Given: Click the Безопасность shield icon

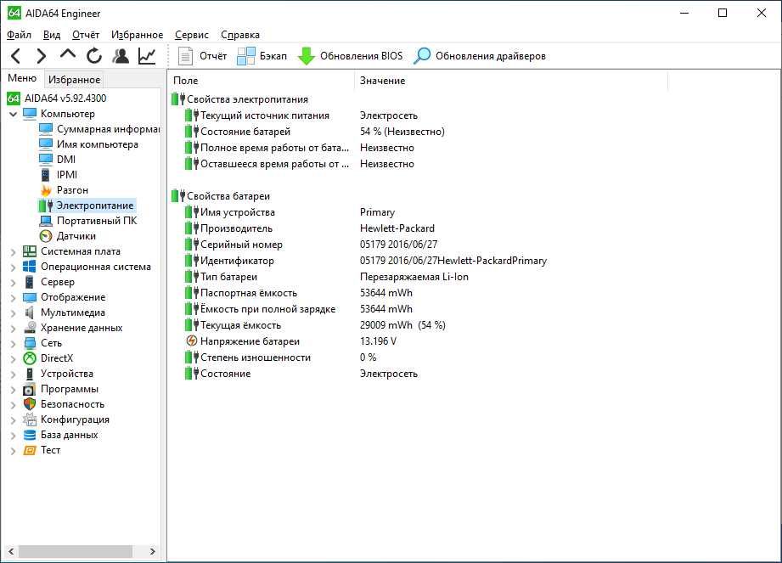Looking at the screenshot, I should pyautogui.click(x=30, y=404).
